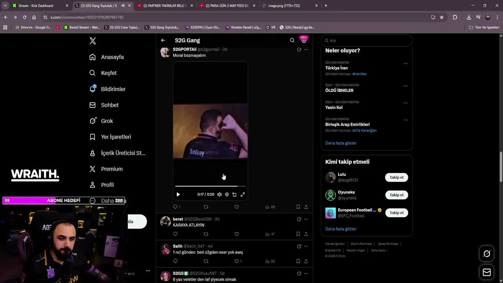Open İçerik Üreticisi Stüdyosu item

[117, 153]
